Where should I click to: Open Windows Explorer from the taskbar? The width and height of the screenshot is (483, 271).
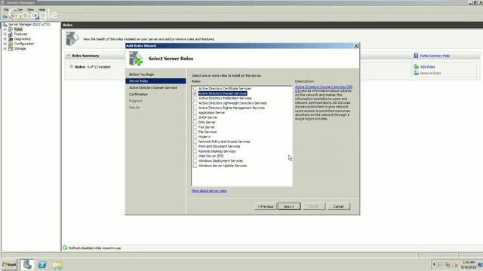tap(57, 264)
